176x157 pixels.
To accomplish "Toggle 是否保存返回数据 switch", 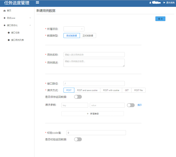I will point(78,97).
